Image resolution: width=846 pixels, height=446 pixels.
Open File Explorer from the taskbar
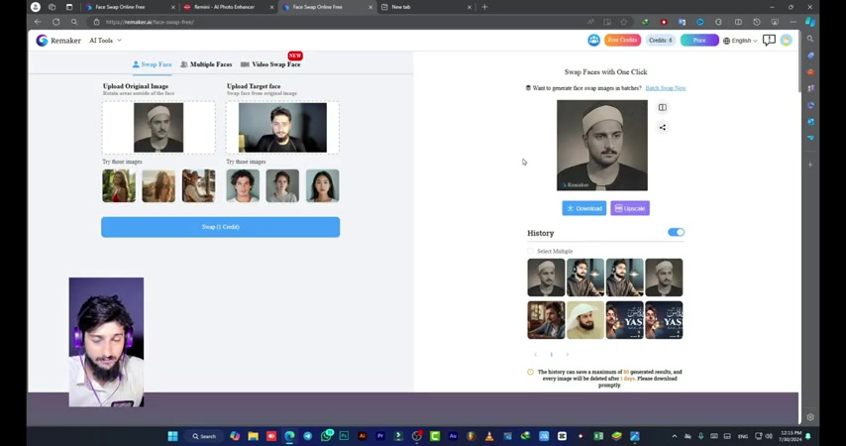click(253, 436)
